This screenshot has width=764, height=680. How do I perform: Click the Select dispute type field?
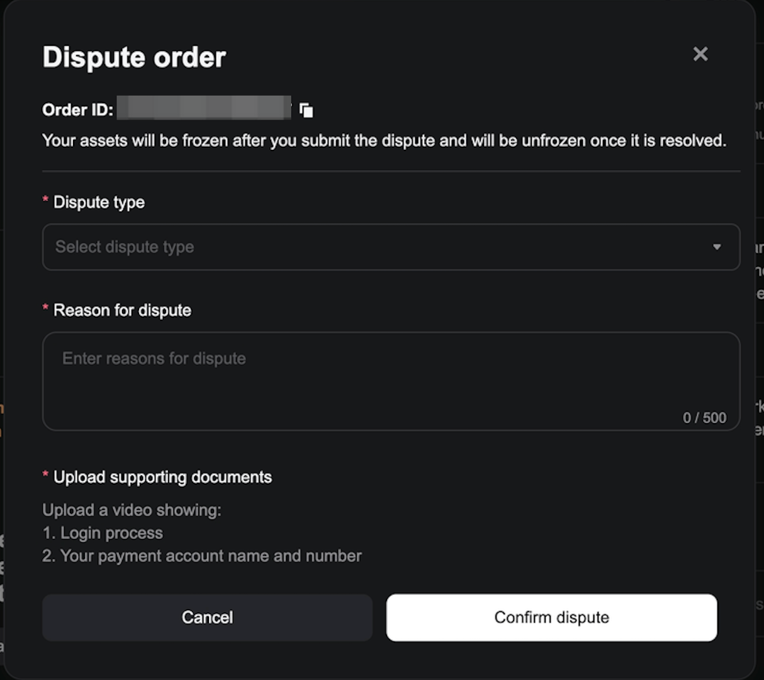(391, 247)
